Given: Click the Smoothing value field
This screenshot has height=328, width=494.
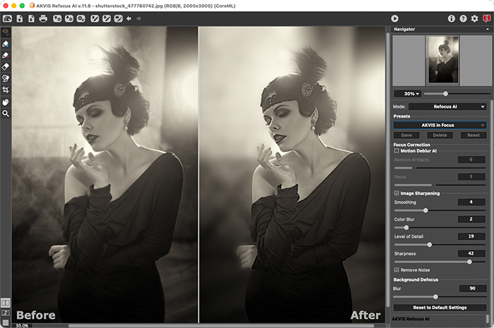Looking at the screenshot, I should tap(470, 202).
